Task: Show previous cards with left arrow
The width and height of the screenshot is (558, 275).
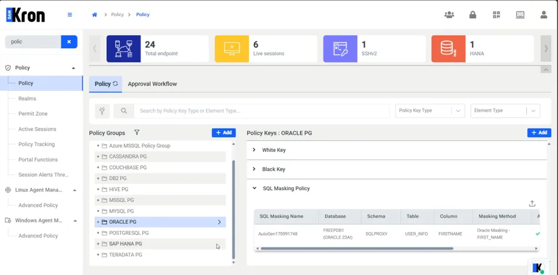Action: pyautogui.click(x=94, y=49)
